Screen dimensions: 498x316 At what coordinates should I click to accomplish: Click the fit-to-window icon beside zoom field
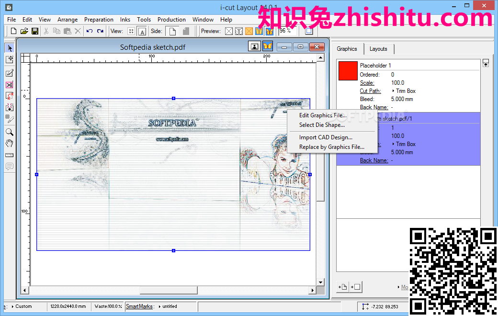pyautogui.click(x=309, y=31)
